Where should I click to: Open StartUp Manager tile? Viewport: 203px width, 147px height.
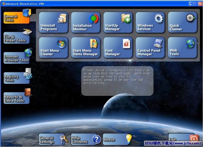pos(118,22)
